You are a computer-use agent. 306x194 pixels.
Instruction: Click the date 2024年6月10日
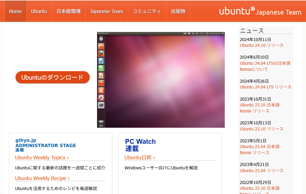254,57
